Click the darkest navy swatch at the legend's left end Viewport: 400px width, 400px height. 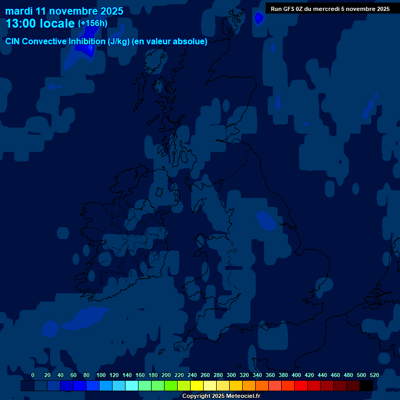(28, 386)
